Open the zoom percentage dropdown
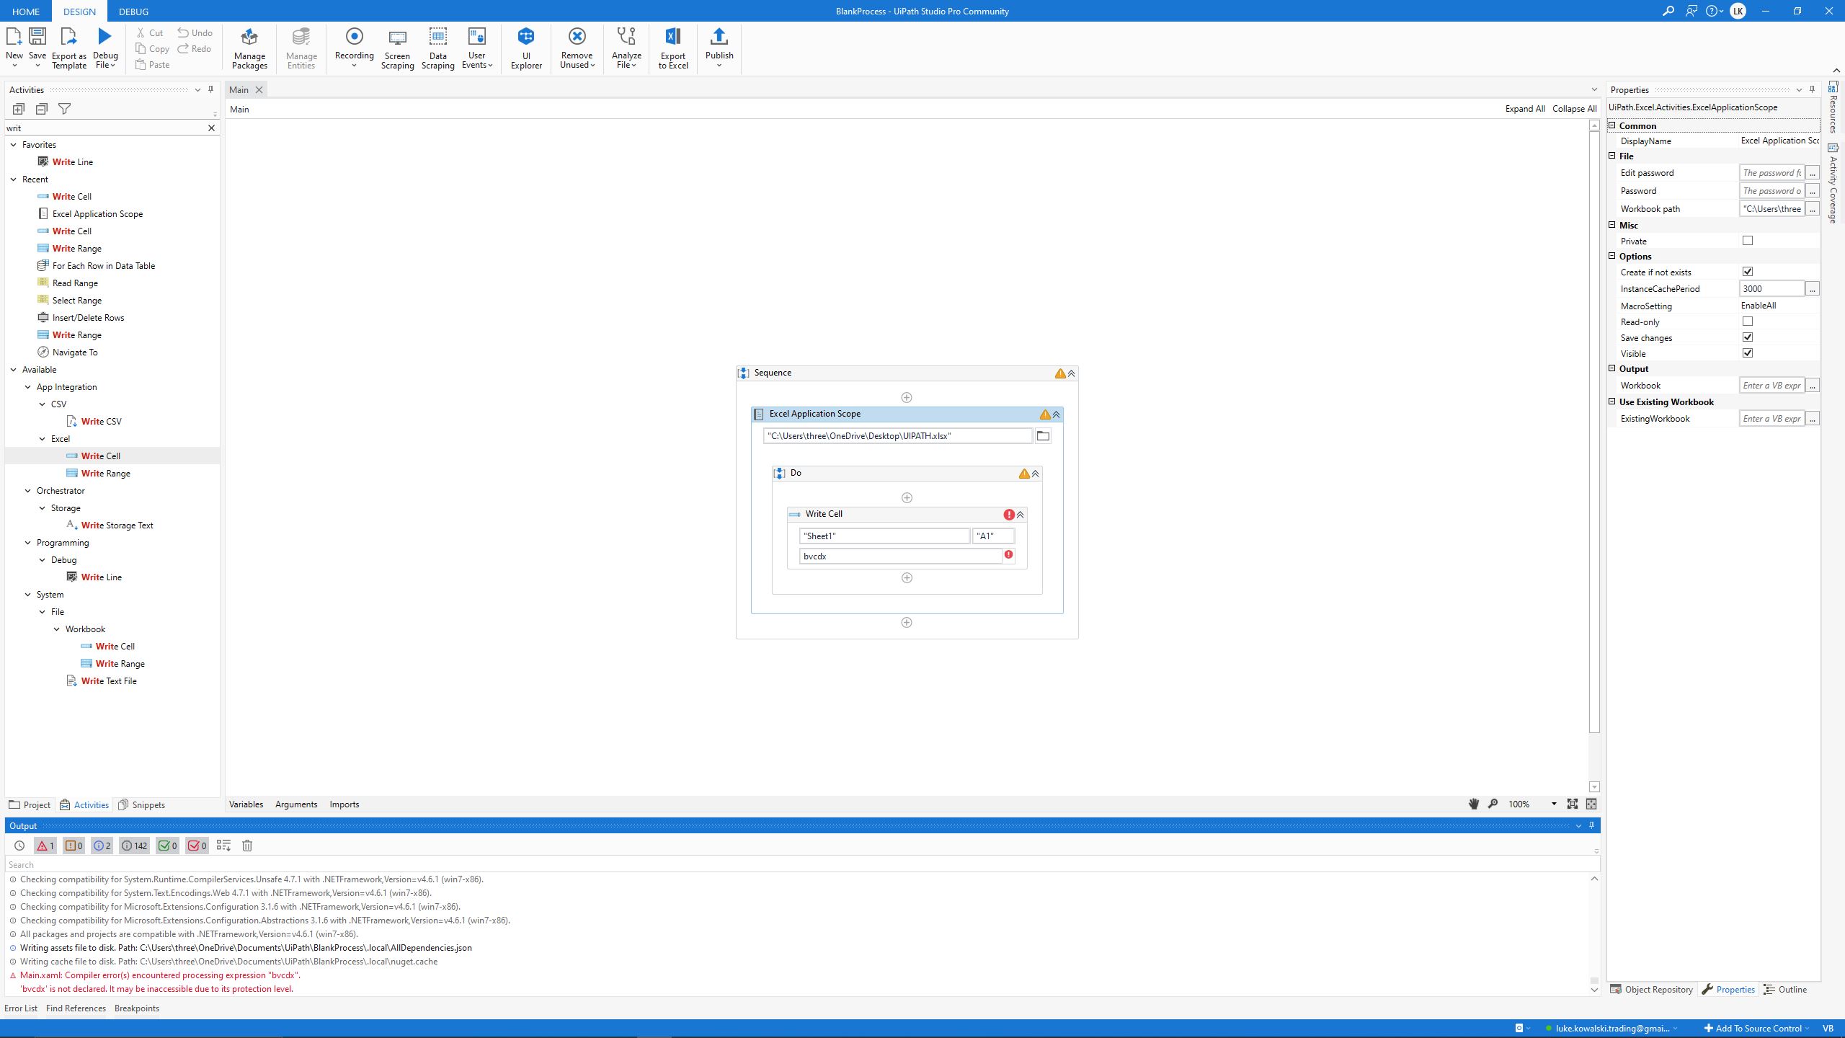 [x=1554, y=804]
